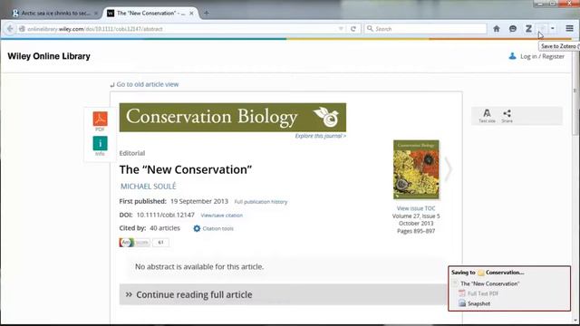Viewport: 580px width, 326px height.
Task: Click the chat bubble toolbar icon
Action: pos(513,28)
